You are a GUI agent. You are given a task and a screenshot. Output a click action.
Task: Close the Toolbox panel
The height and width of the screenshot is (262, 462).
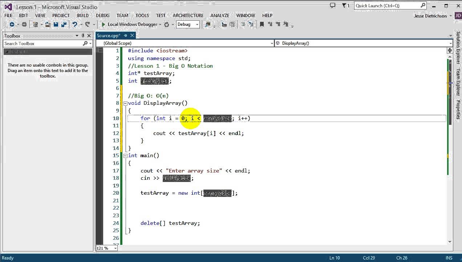[89, 36]
